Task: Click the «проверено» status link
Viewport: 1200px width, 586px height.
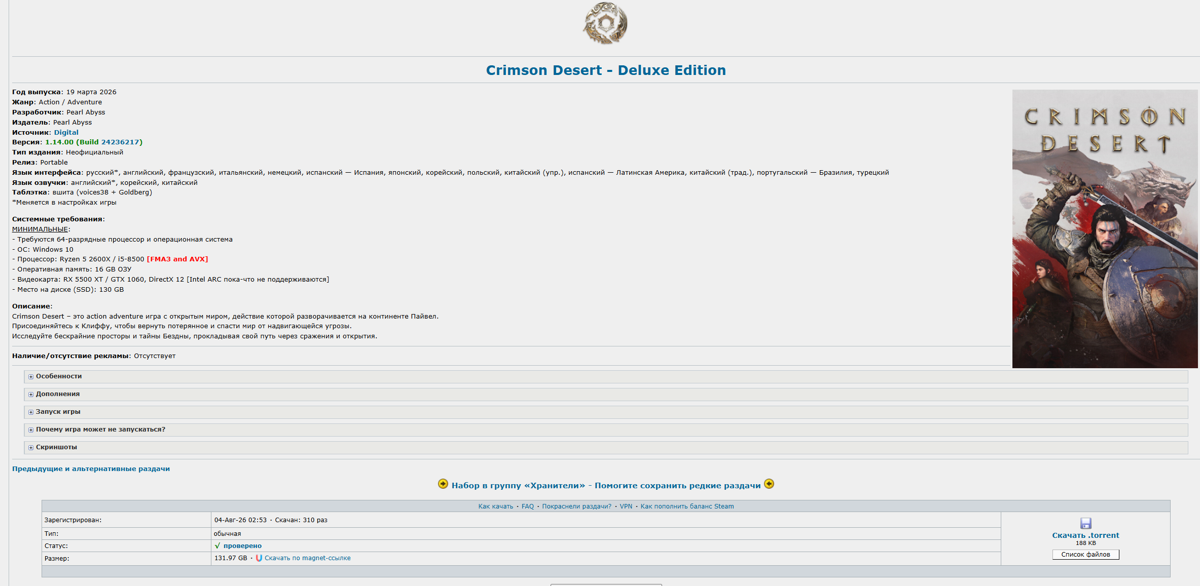Action: coord(242,546)
